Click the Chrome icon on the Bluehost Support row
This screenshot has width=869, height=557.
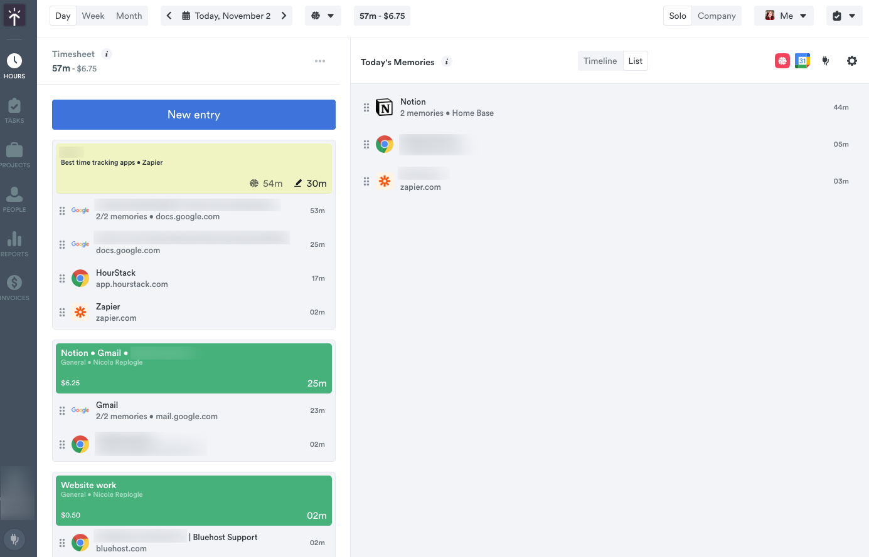click(80, 543)
